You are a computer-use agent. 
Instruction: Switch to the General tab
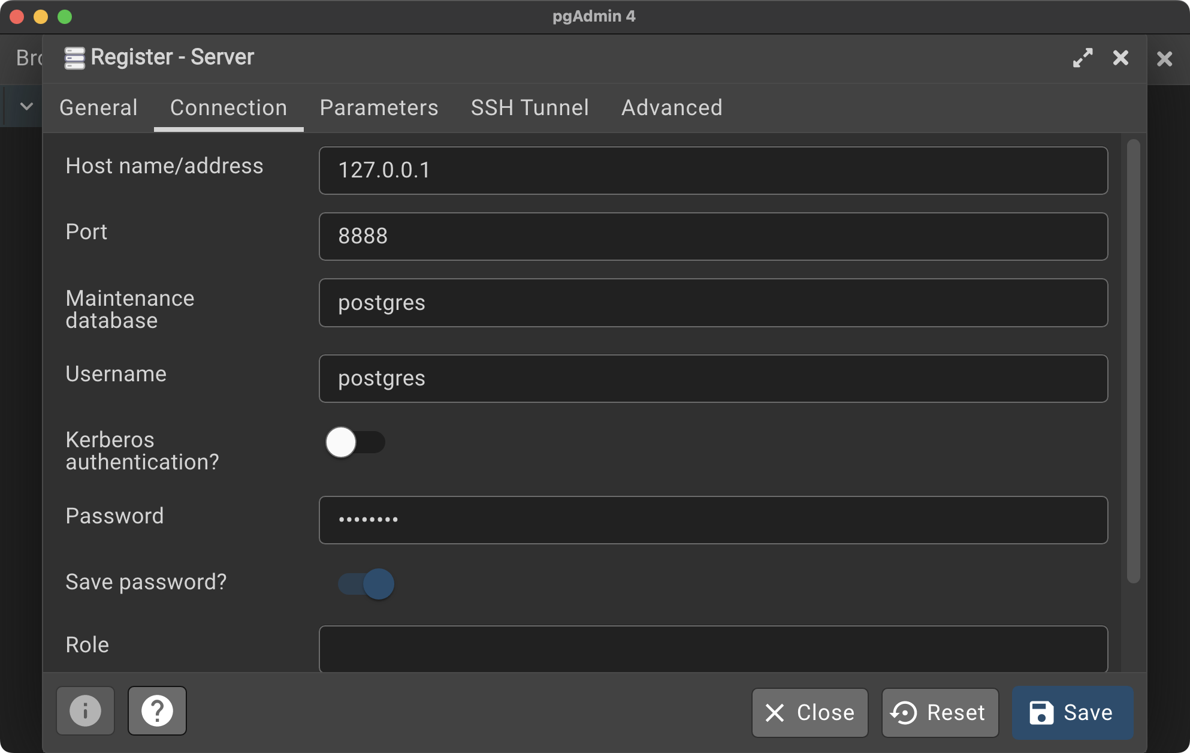pyautogui.click(x=98, y=108)
